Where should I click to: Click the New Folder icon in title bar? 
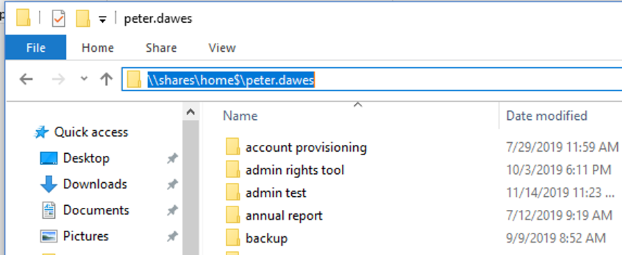click(83, 19)
